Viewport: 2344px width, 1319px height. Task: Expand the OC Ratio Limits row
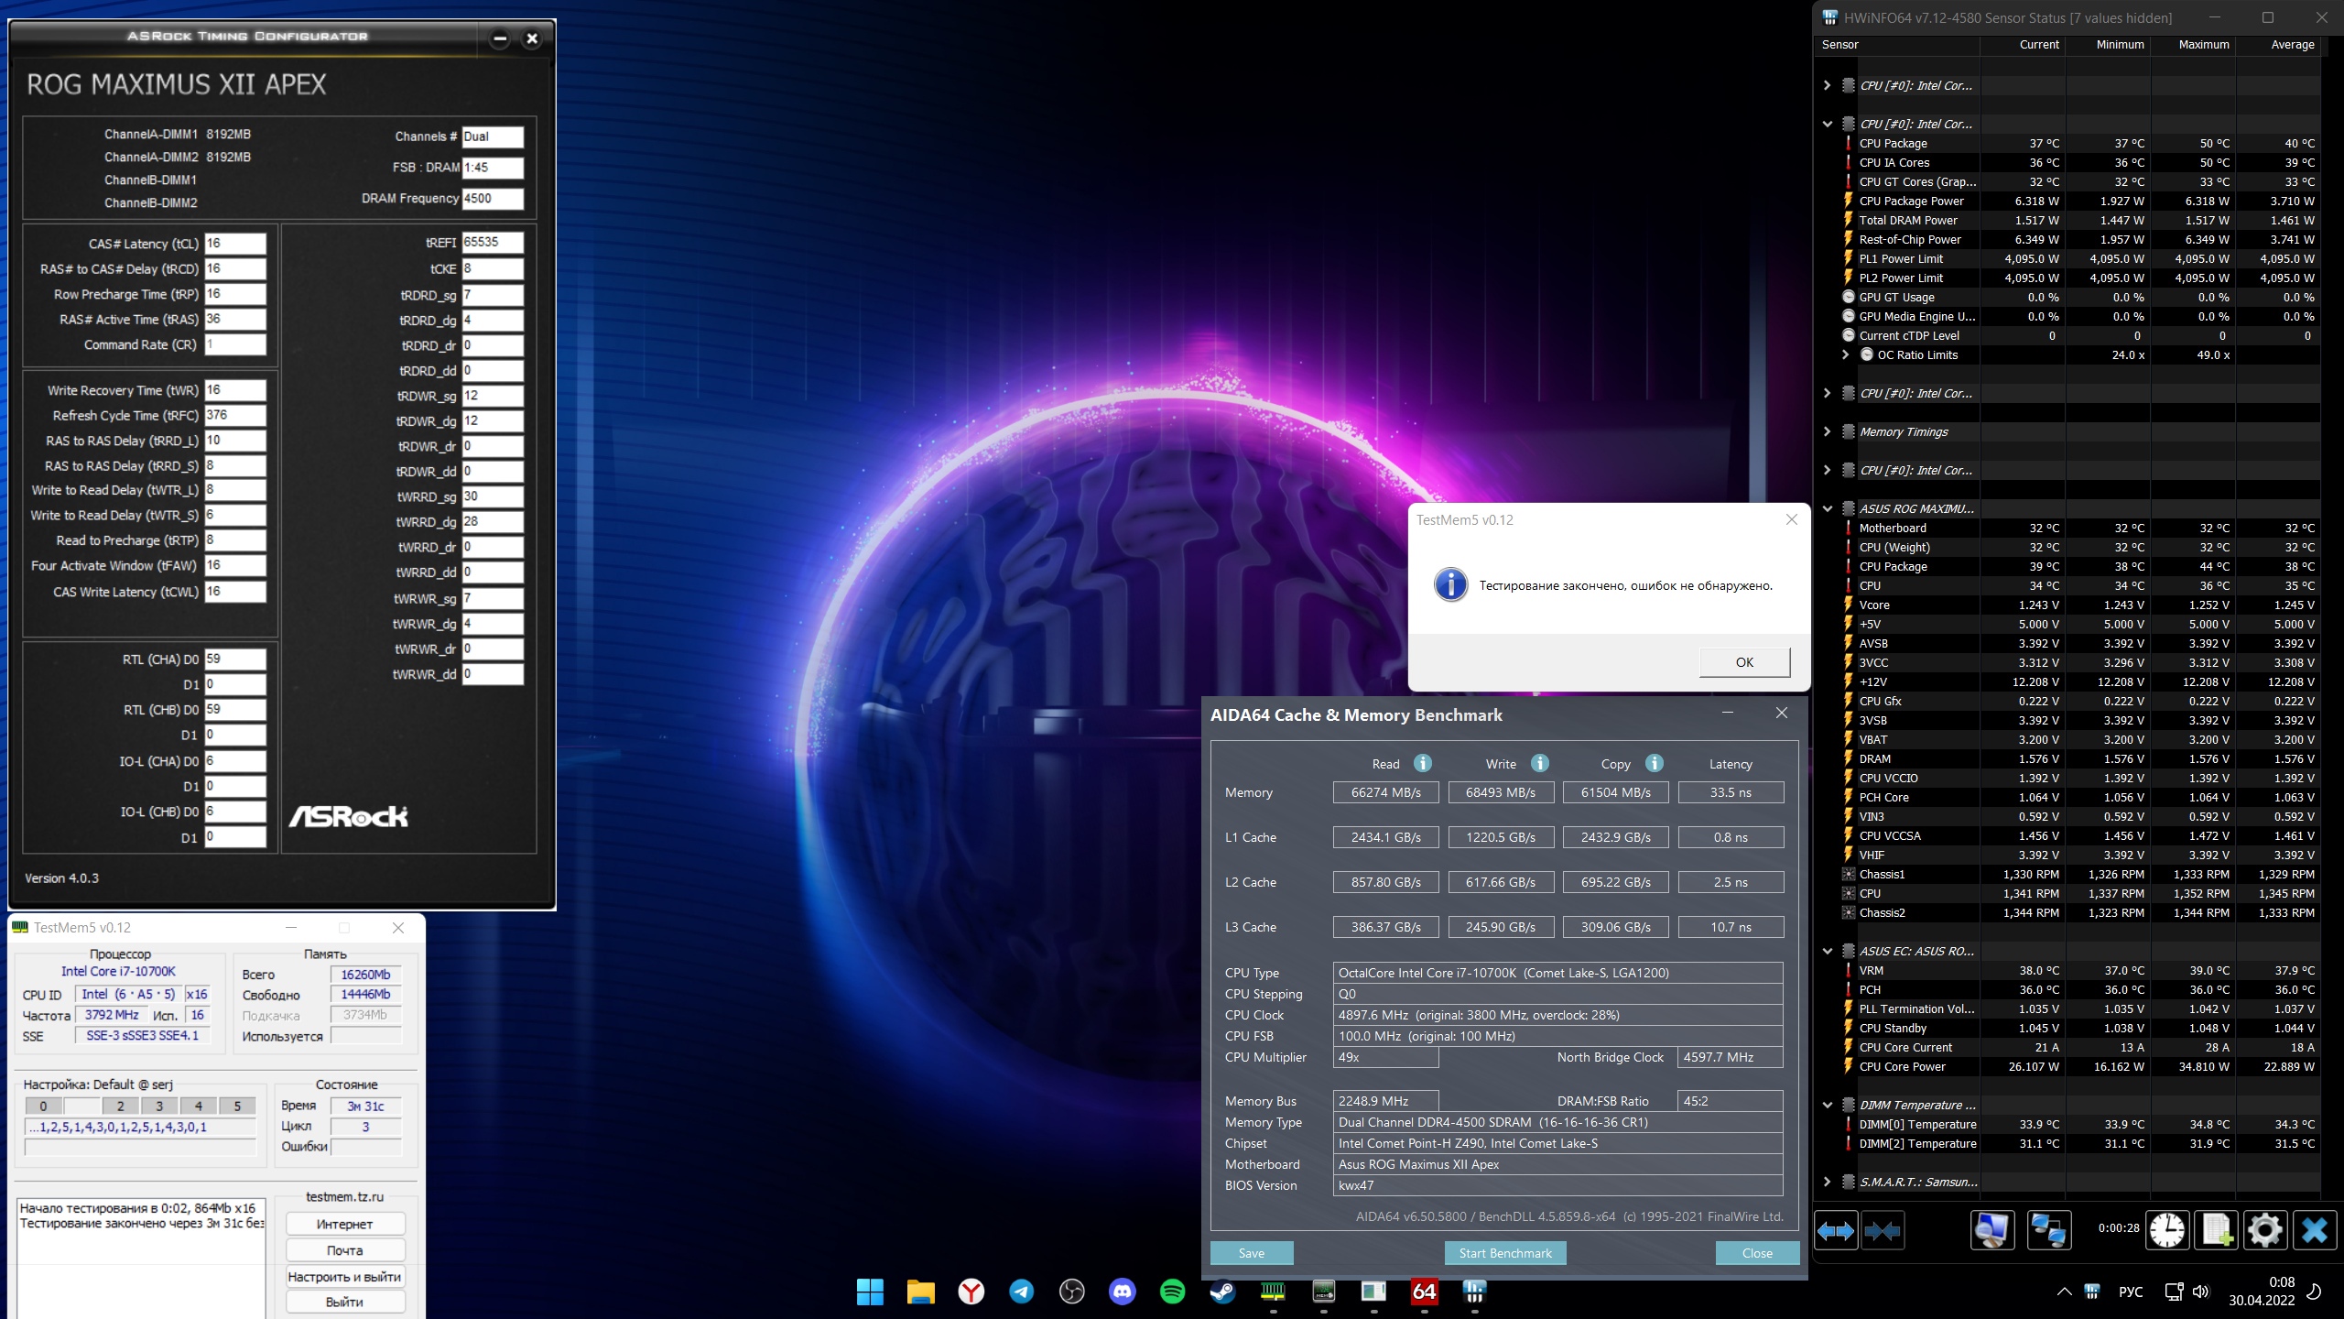coord(1845,354)
